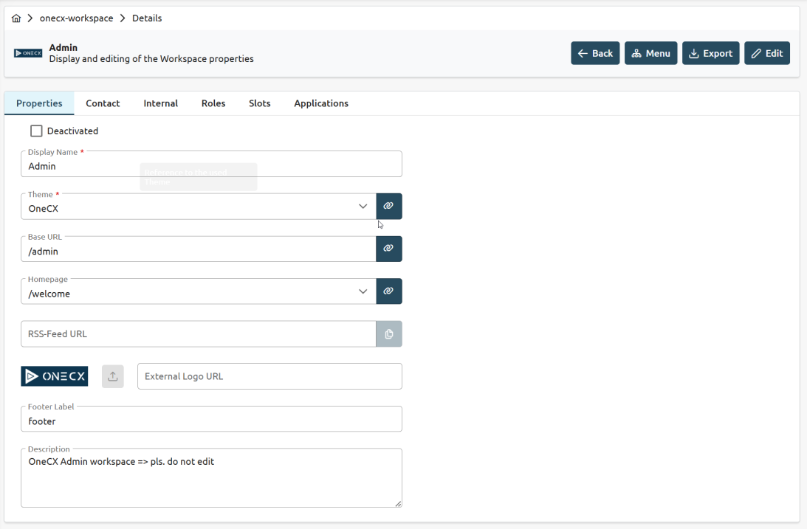807x529 pixels.
Task: Click the logo upload icon button
Action: (x=113, y=376)
